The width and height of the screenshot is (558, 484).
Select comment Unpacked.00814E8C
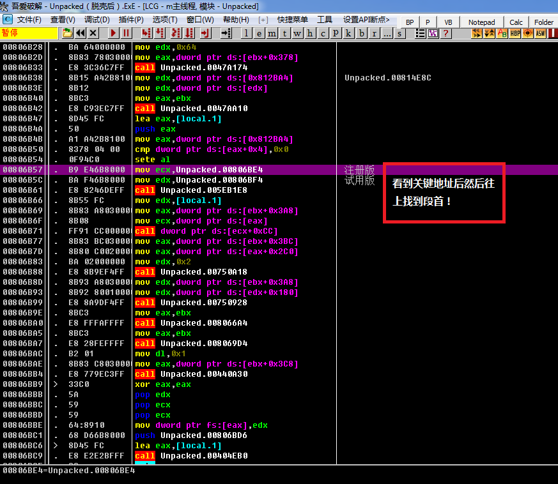coord(388,78)
